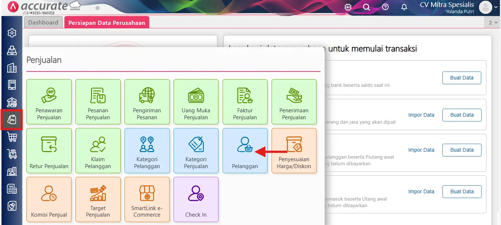Open Pesanan Penjualan

pyautogui.click(x=98, y=102)
